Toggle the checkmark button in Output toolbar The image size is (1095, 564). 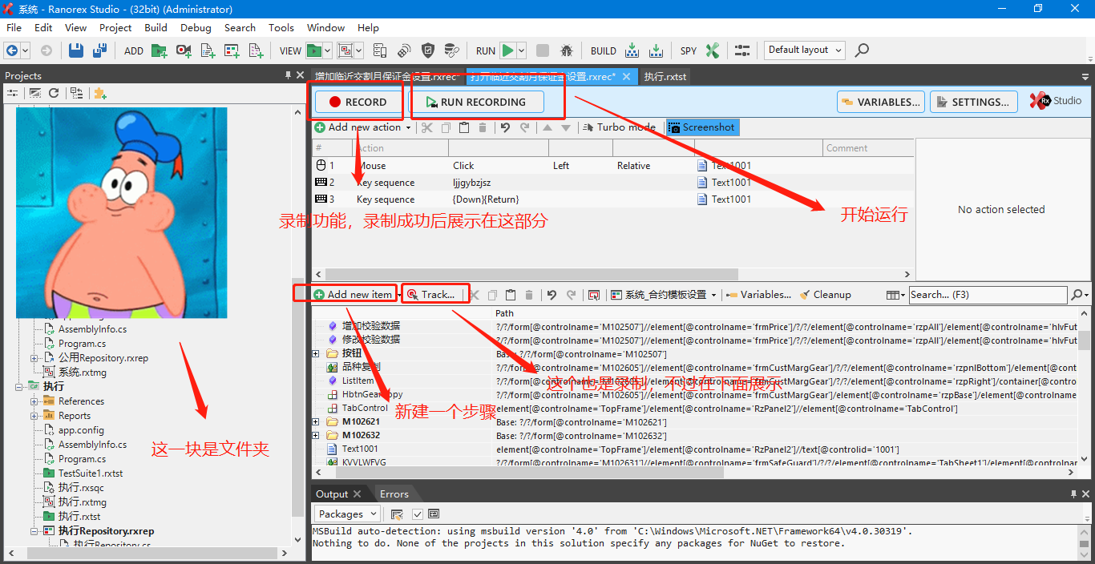tap(418, 514)
